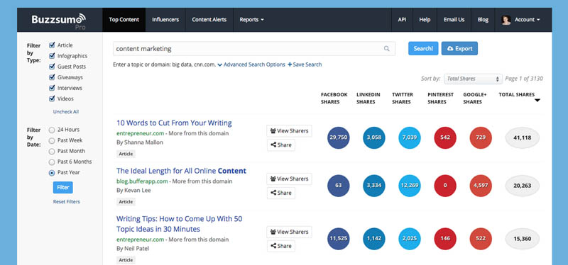Uncheck the Interviews type filter

(x=52, y=88)
